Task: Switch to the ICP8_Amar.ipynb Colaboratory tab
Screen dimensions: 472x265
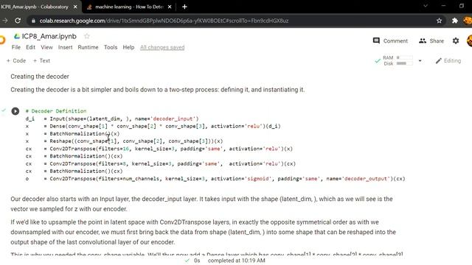Action: coord(35,7)
